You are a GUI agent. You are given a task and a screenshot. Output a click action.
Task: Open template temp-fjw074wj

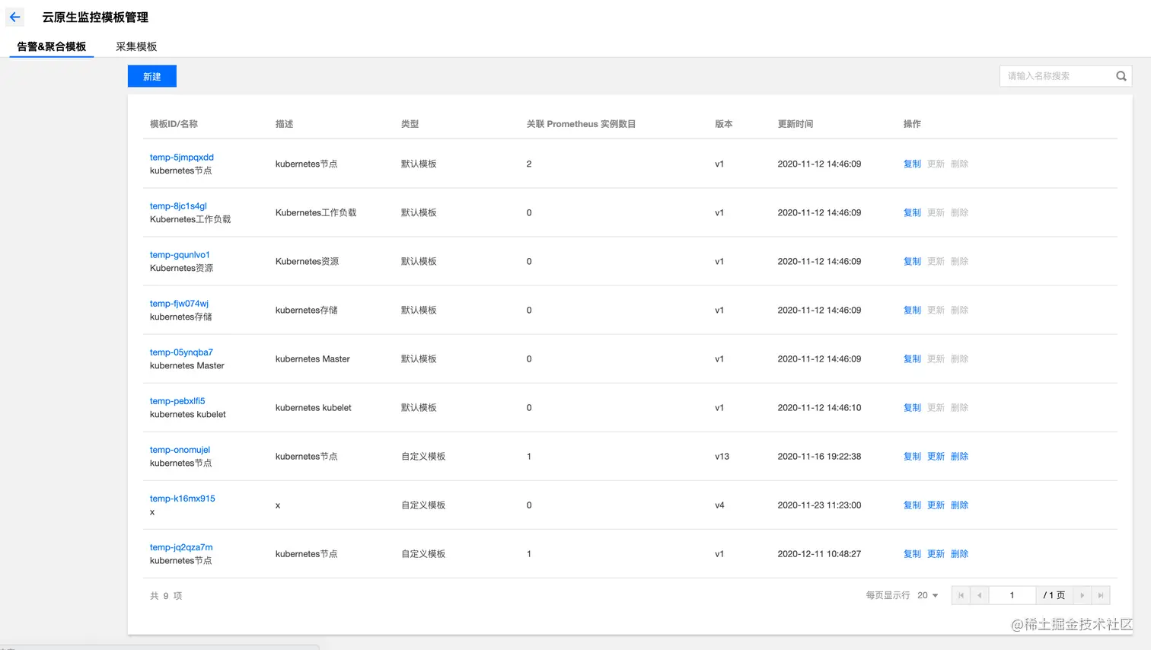[179, 304]
